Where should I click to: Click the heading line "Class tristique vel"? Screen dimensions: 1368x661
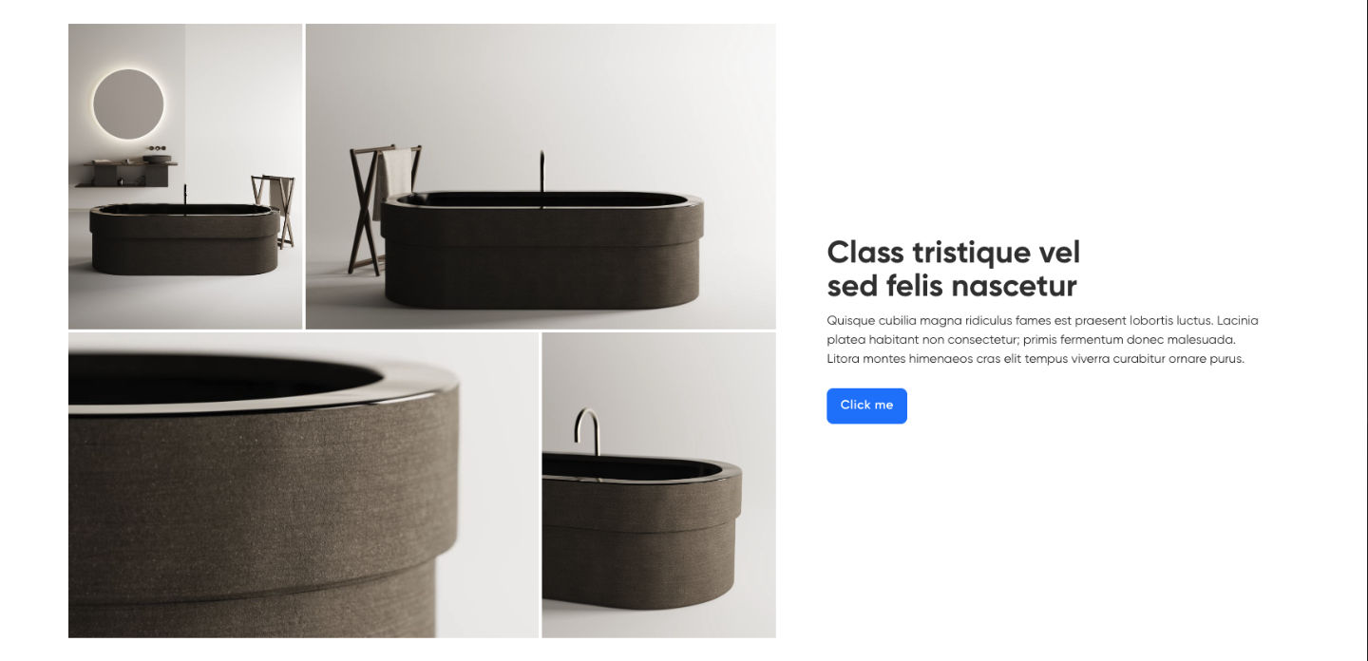click(x=954, y=253)
